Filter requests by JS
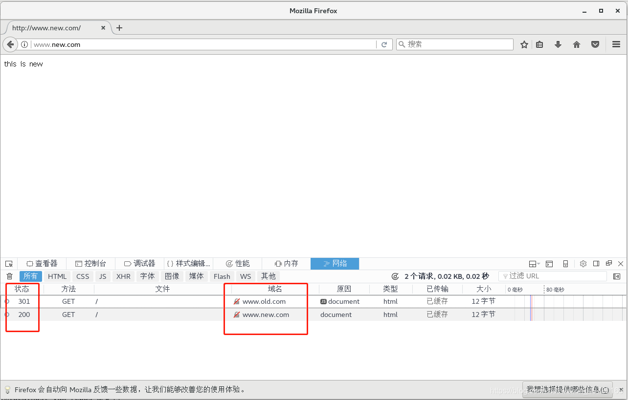 [x=102, y=276]
